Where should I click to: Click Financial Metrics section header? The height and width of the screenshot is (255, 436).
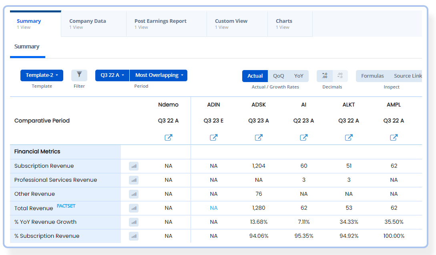tap(37, 152)
